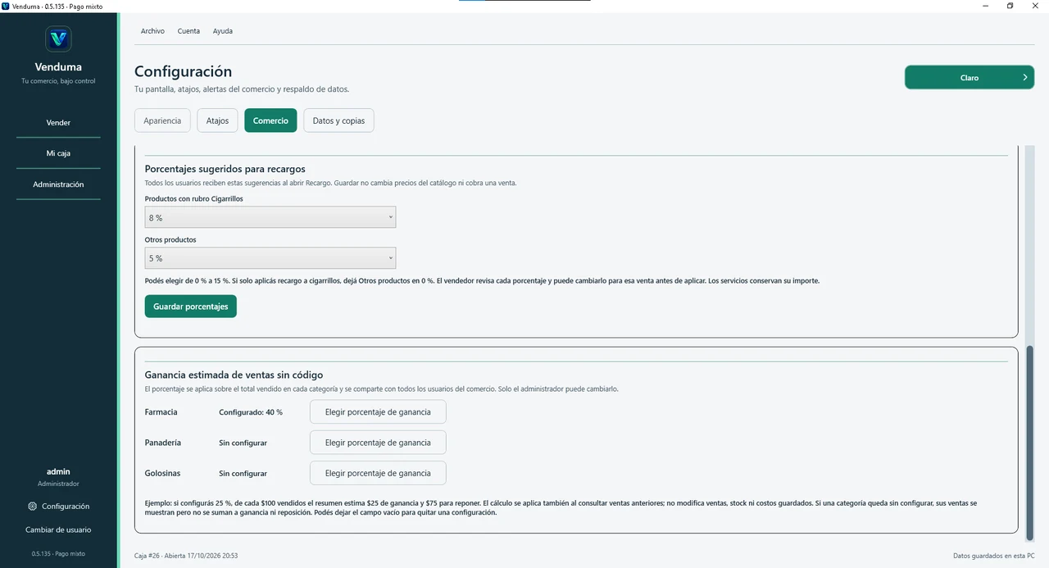Click the '0.5.135 · Pago mixto' sidebar version text
The height and width of the screenshot is (568, 1049).
click(58, 553)
